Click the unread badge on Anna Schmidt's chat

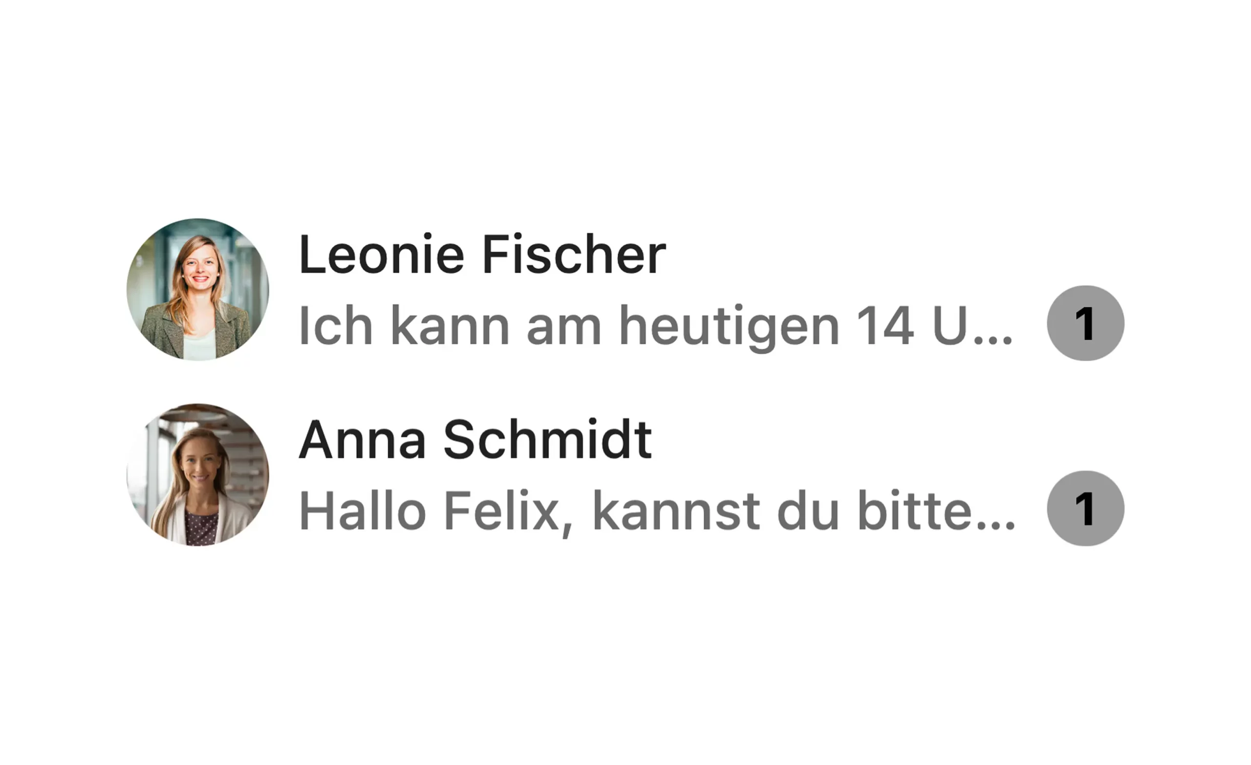click(x=1085, y=508)
